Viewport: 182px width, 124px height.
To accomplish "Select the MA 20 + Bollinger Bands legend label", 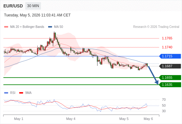I will tap(27, 27).
